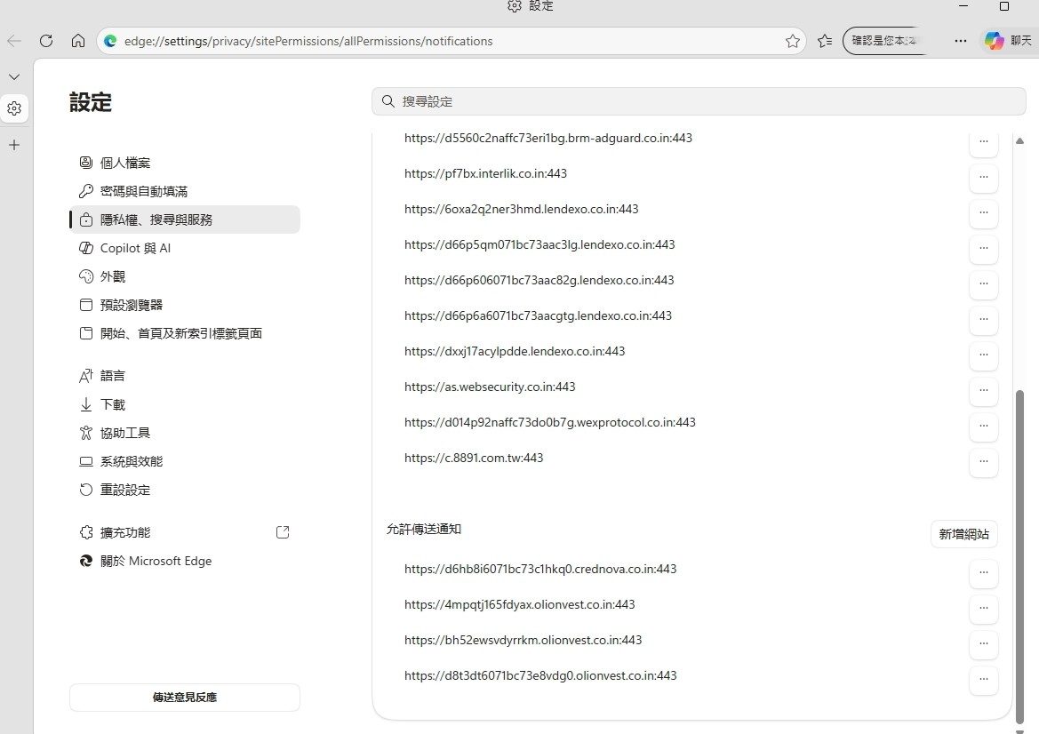Open 密碼與自動填滿 settings section
The height and width of the screenshot is (734, 1039).
click(185, 191)
